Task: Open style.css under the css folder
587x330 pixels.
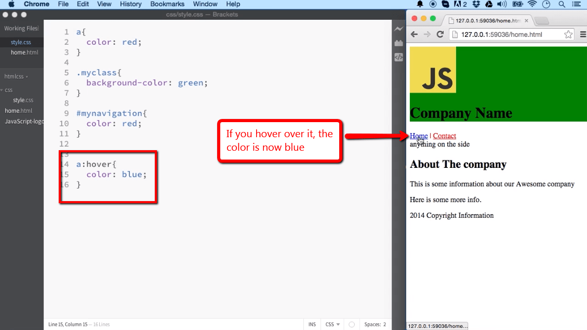Action: tap(23, 100)
